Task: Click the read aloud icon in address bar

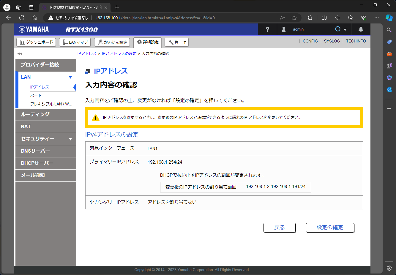Action: click(282, 18)
